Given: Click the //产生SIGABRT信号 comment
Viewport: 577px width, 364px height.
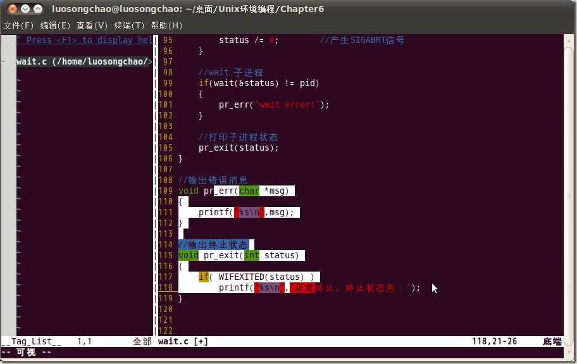Looking at the screenshot, I should [x=362, y=40].
